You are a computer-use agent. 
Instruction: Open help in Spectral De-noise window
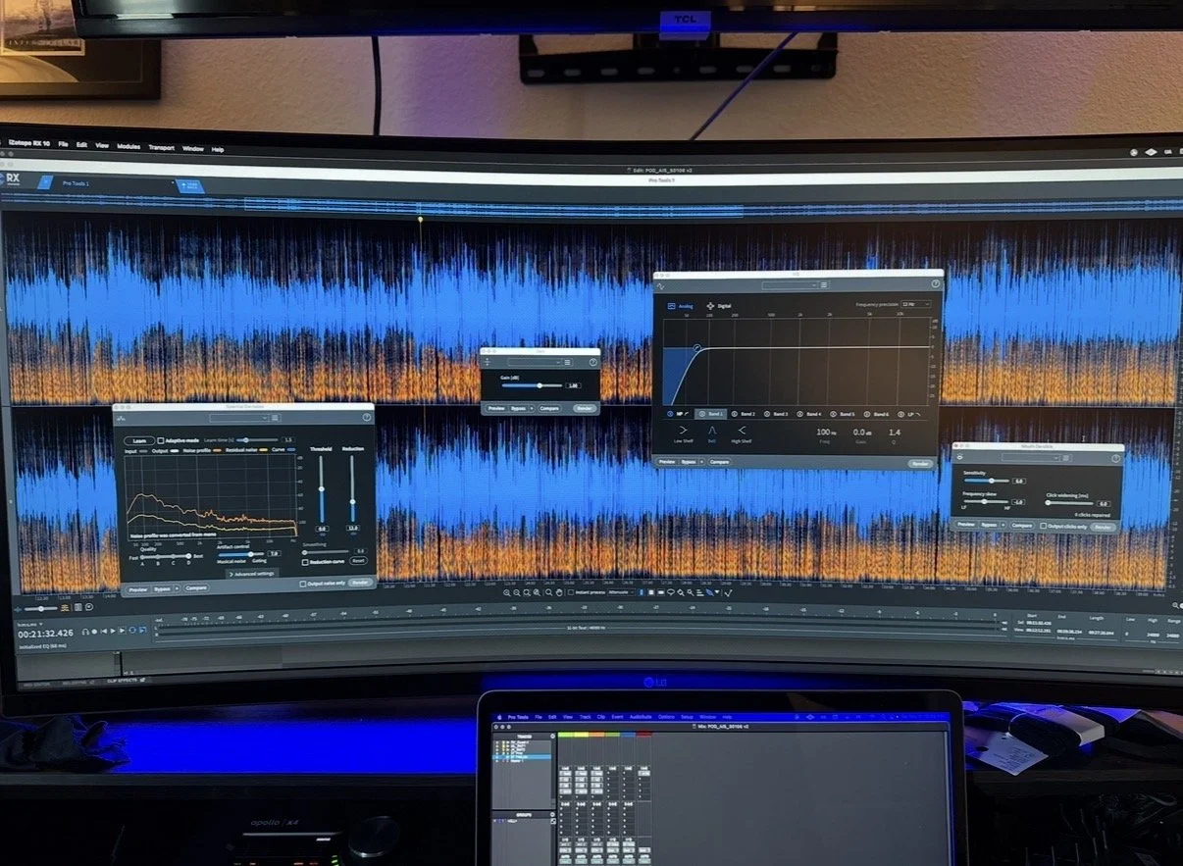(x=367, y=418)
